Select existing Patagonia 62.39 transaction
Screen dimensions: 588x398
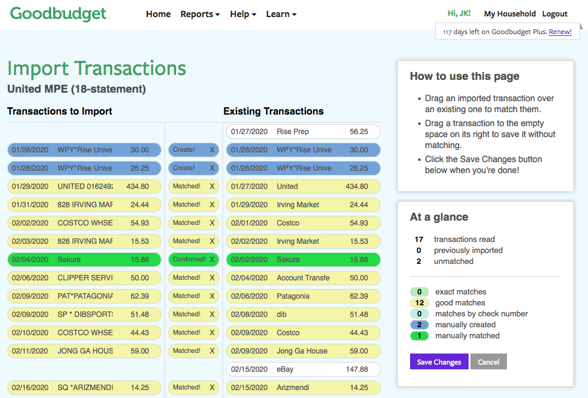point(303,296)
